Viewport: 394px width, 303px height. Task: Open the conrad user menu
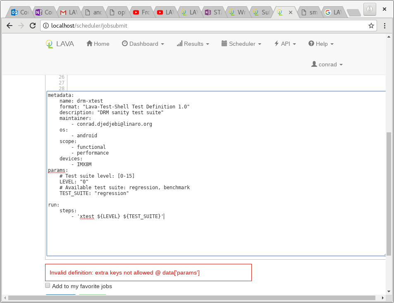[x=327, y=64]
